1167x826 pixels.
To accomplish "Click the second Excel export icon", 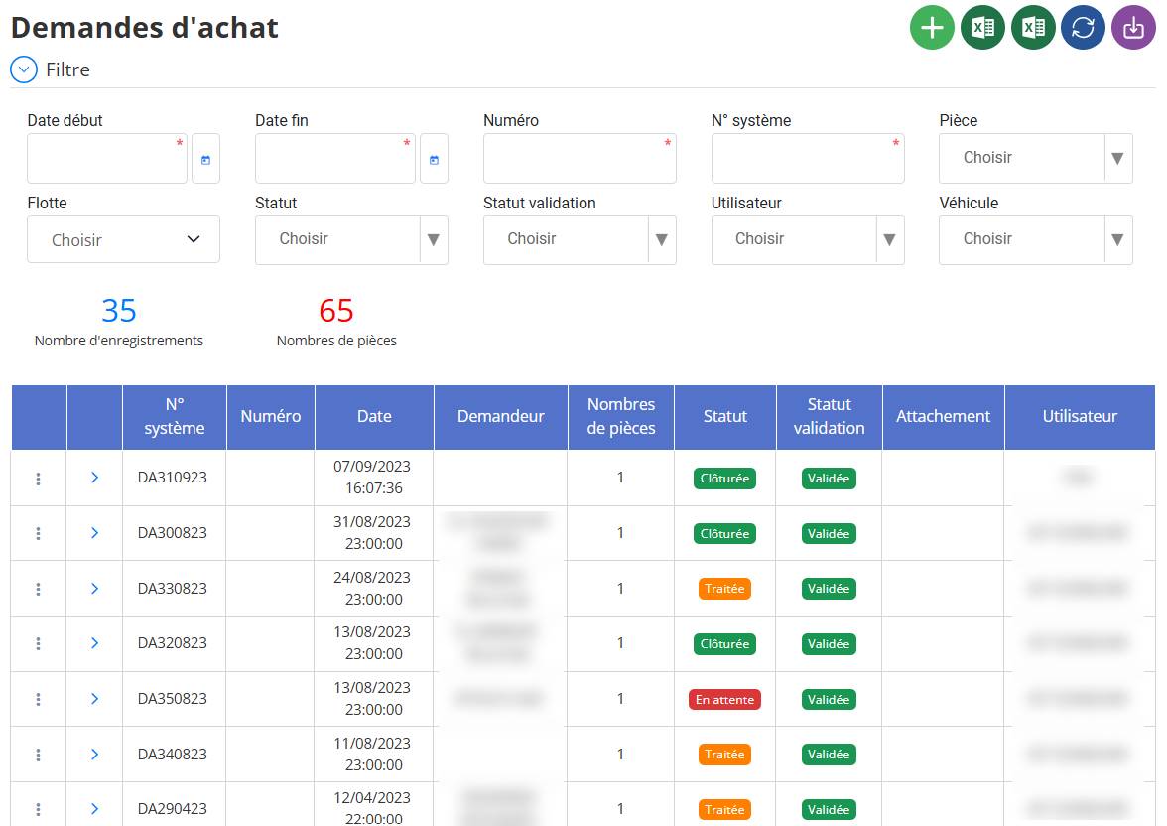I will [1033, 28].
